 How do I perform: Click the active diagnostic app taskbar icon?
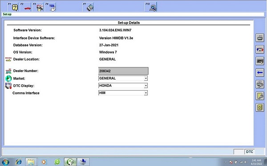coord(70,162)
